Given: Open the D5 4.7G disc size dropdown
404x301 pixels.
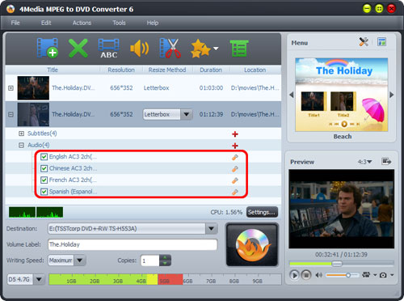Looking at the screenshot, I should point(39,279).
